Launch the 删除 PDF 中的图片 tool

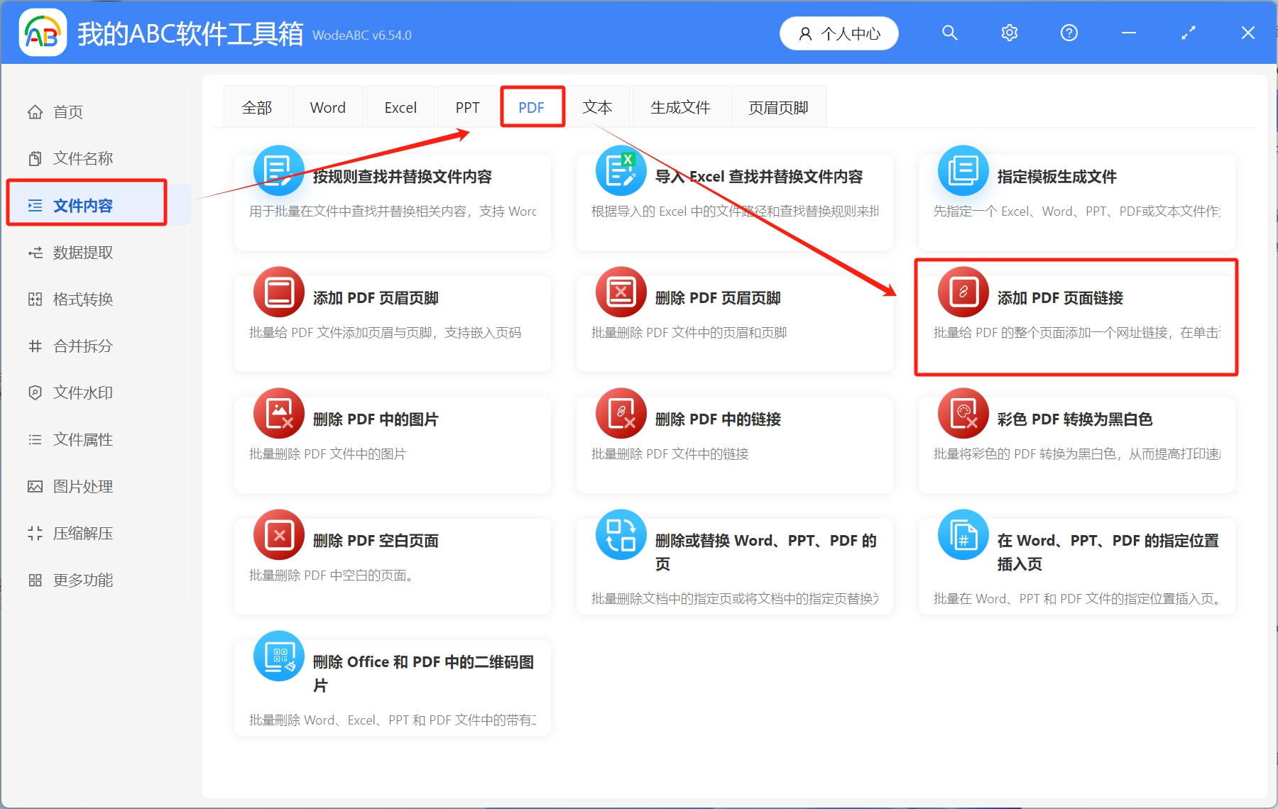(x=392, y=444)
